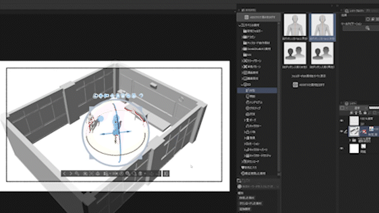Click the ASSETS search button atop material panel
The width and height of the screenshot is (379, 213).
coord(259,17)
